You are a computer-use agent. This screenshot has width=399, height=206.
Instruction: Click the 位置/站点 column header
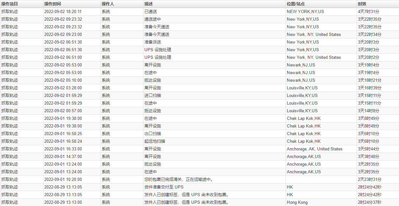pos(295,4)
